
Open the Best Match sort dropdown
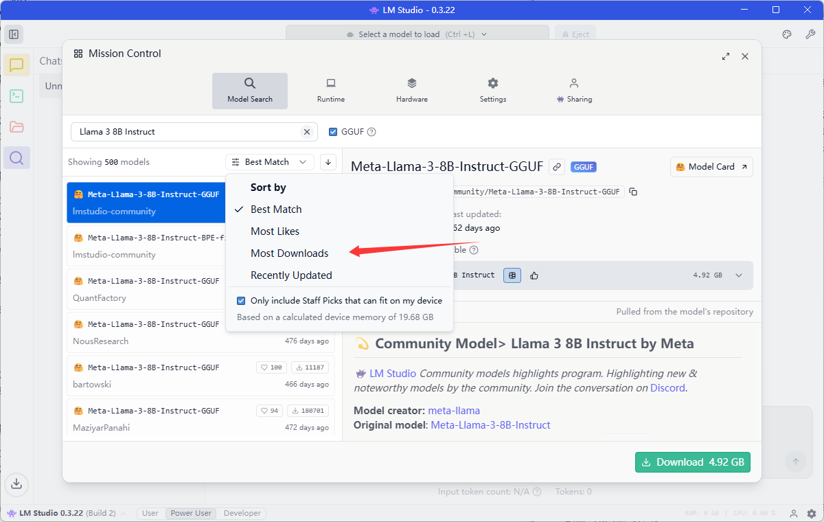click(270, 162)
